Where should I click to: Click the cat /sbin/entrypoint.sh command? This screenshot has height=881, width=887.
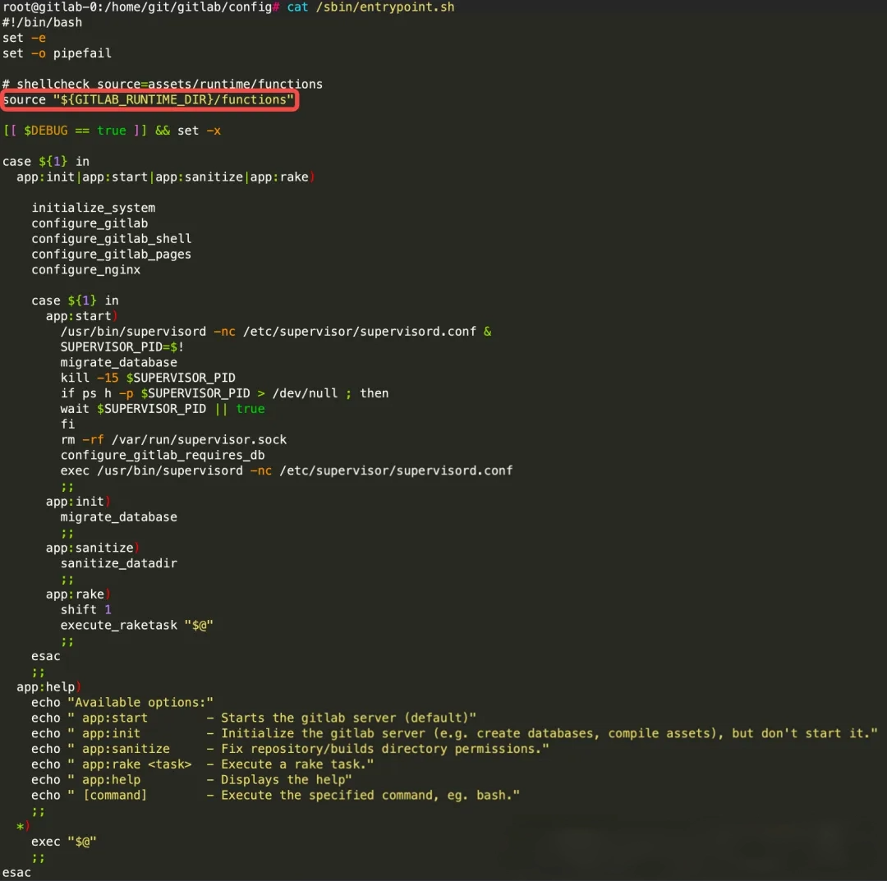coord(370,7)
